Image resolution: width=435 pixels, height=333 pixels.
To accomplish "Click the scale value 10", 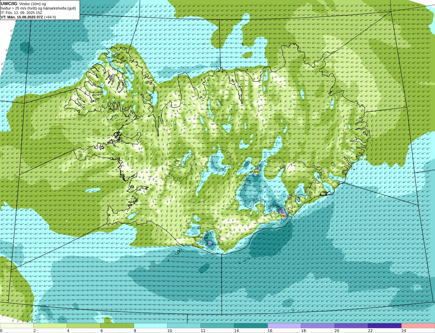I will (x=170, y=331).
